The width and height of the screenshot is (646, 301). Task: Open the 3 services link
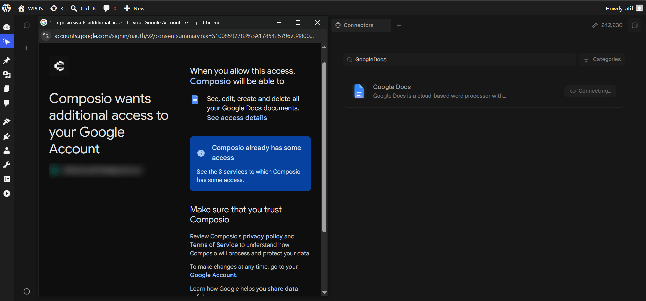(233, 172)
